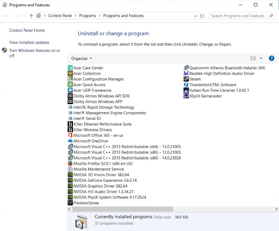Select the Microsoft OneDrive cloud icon

[x=70, y=141]
